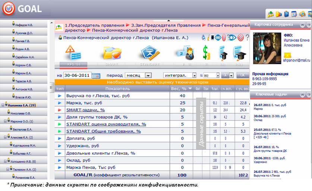Click the date field 30-06-2011
Image resolution: width=312 pixels, height=191 pixels.
78,75
